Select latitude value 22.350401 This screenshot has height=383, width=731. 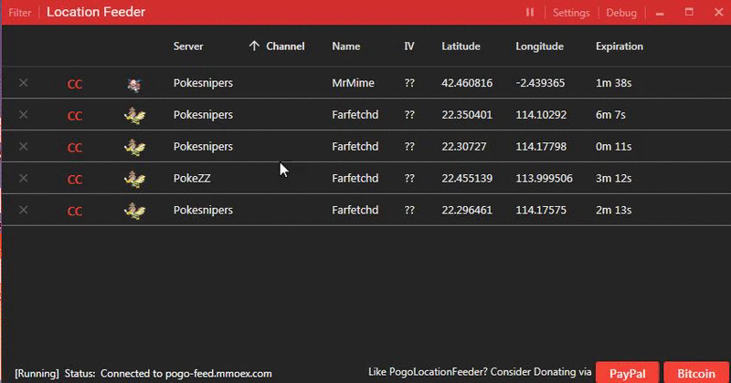coord(467,115)
